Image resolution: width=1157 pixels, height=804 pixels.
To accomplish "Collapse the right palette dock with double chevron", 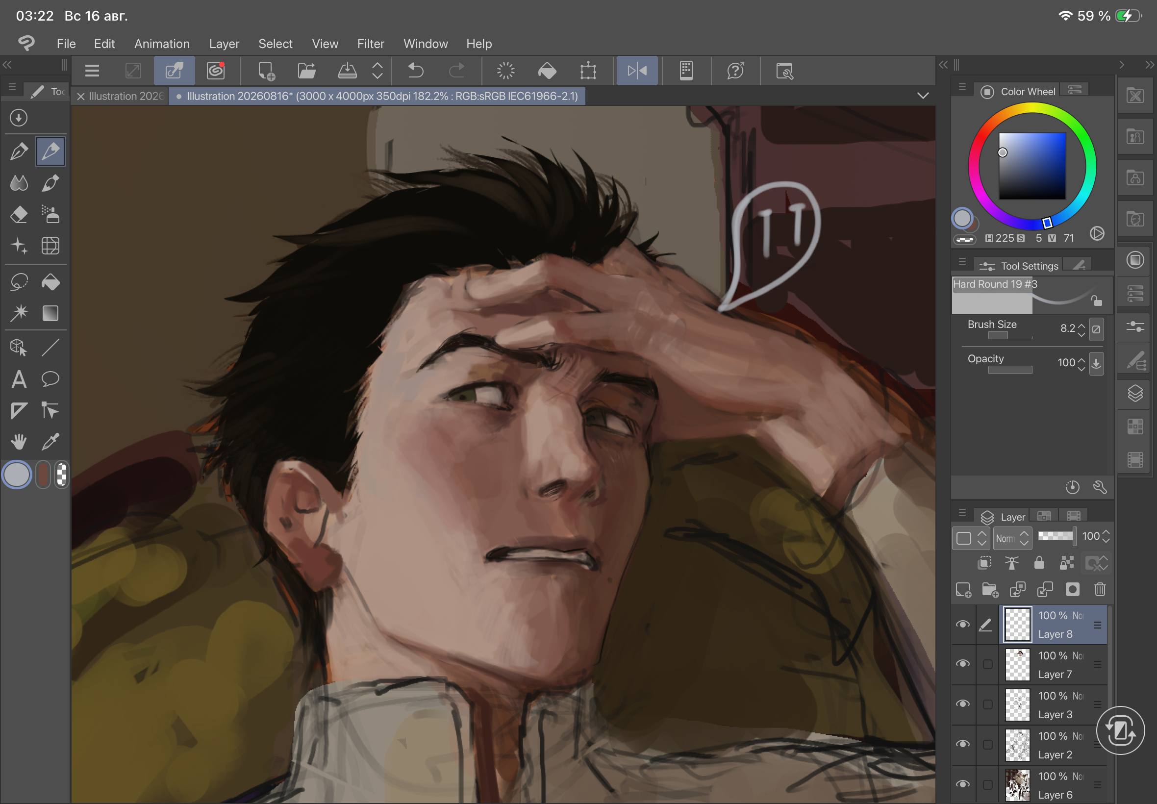I will [x=1149, y=65].
